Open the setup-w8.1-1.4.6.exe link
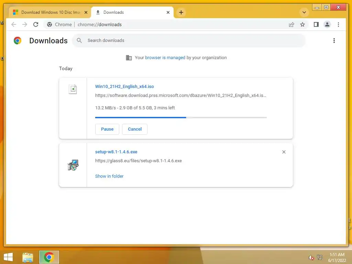352x264 pixels. click(116, 152)
